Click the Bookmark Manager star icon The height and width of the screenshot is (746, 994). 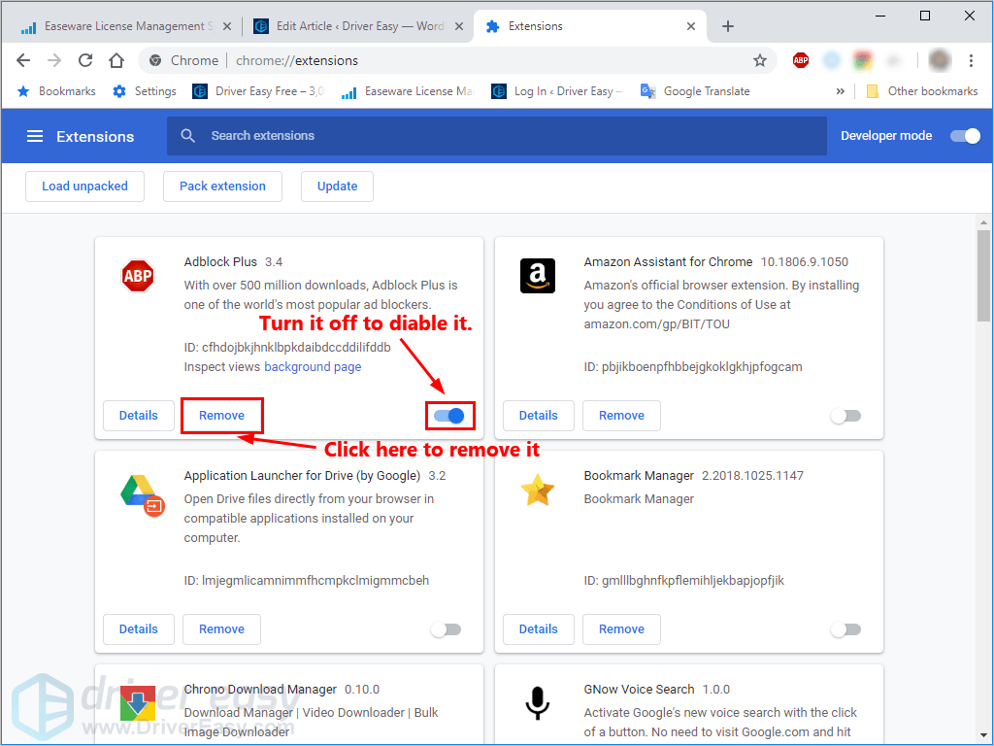coord(538,491)
